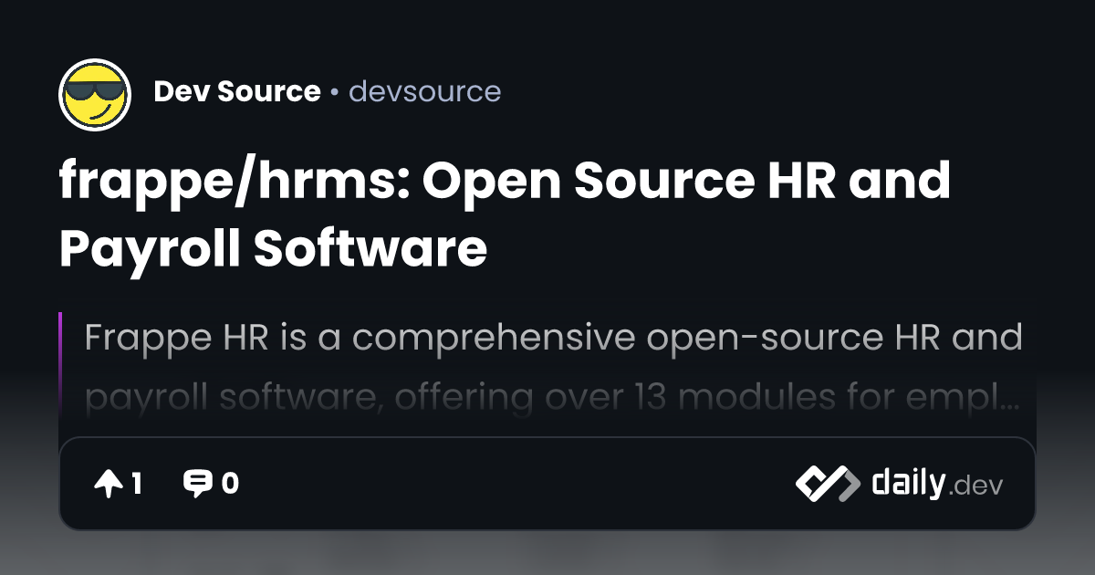Open the Dev Source profile name
This screenshot has height=575, width=1095.
pyautogui.click(x=237, y=92)
